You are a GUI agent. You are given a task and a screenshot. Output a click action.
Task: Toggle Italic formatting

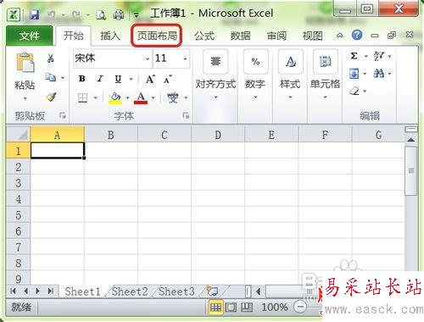pos(100,79)
